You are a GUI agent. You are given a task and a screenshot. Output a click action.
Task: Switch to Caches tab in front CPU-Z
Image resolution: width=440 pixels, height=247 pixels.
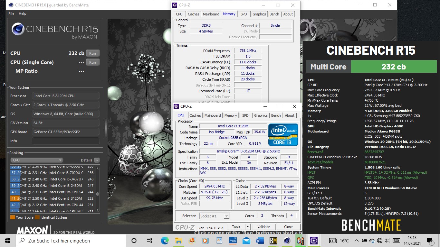click(x=195, y=115)
